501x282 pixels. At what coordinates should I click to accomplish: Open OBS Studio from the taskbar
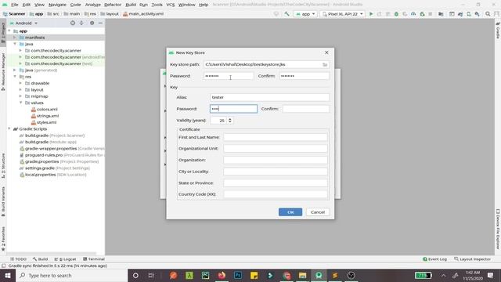(351, 275)
